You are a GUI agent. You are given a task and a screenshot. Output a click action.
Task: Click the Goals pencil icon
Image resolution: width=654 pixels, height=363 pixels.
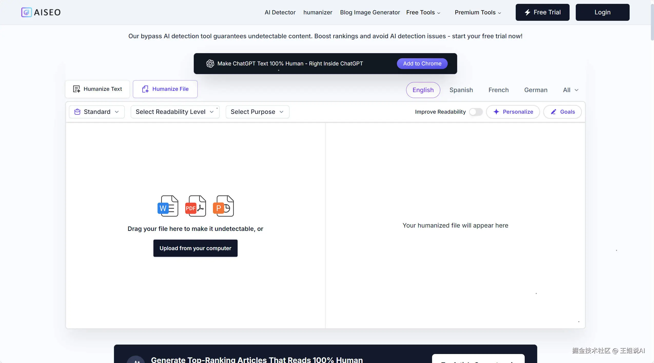point(553,112)
